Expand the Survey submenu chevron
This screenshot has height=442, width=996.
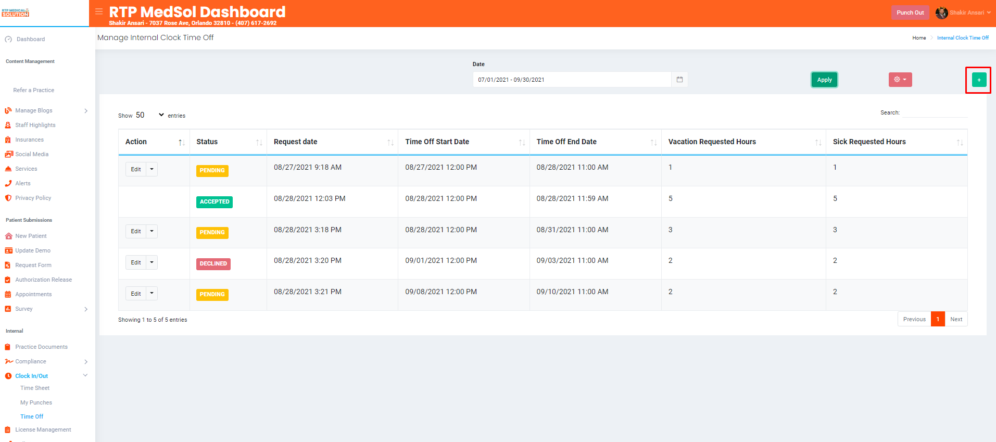(86, 309)
